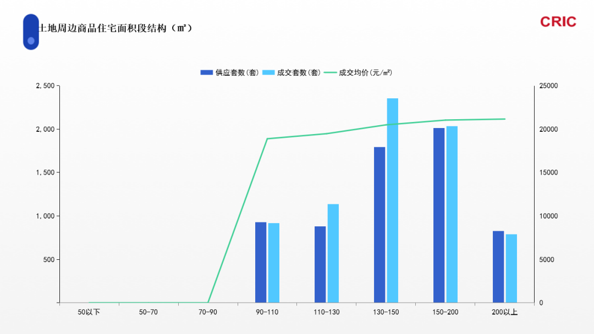Select the 90-110 light blue transaction bar
The height and width of the screenshot is (334, 594).
(x=274, y=263)
